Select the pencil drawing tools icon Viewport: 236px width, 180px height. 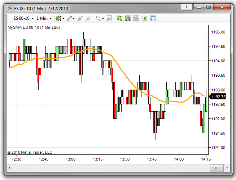coord(69,18)
